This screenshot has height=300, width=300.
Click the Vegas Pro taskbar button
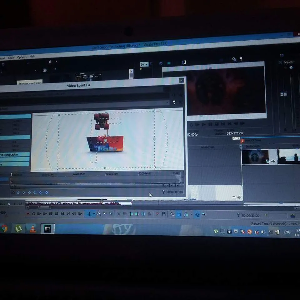tap(47, 229)
